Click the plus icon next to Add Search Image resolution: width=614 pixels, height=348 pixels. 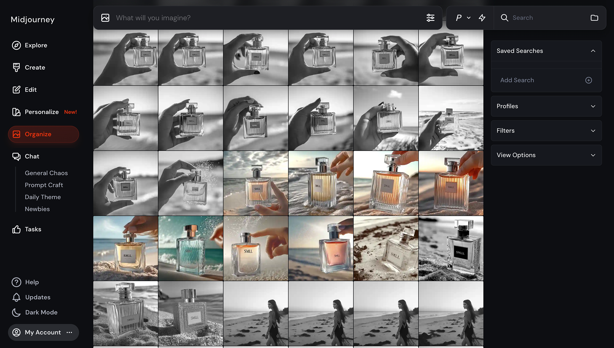588,80
